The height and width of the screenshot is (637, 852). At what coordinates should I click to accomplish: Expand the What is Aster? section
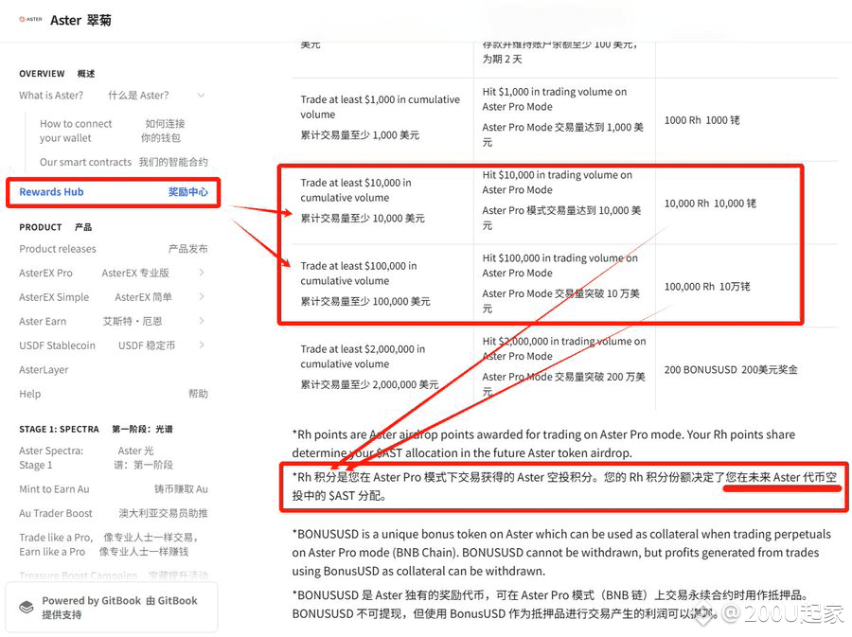coord(201,96)
